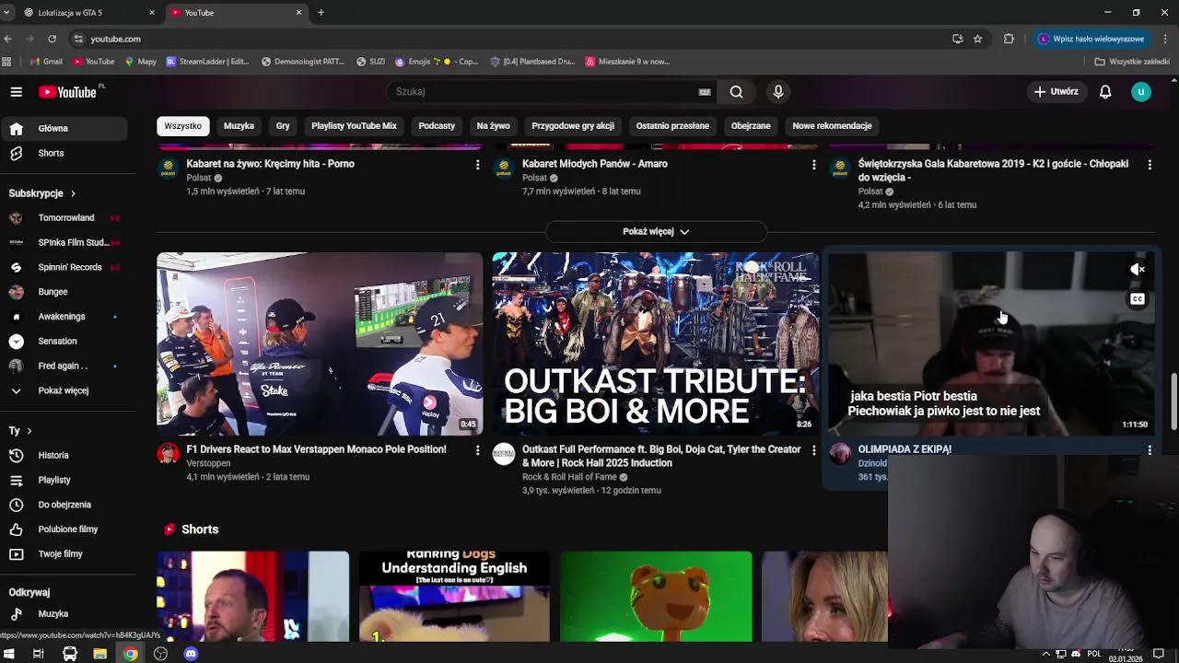Viewport: 1179px width, 663px height.
Task: Open Do obejrzenia watch later
Action: (64, 505)
